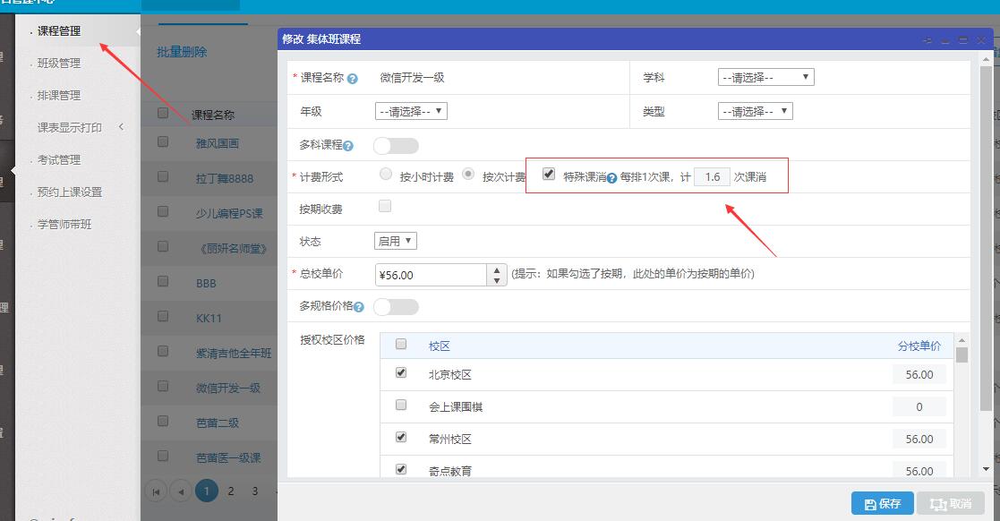Open course 《丽妍名师堂》 in list
Screen dimensions: 1000x521
coord(234,249)
